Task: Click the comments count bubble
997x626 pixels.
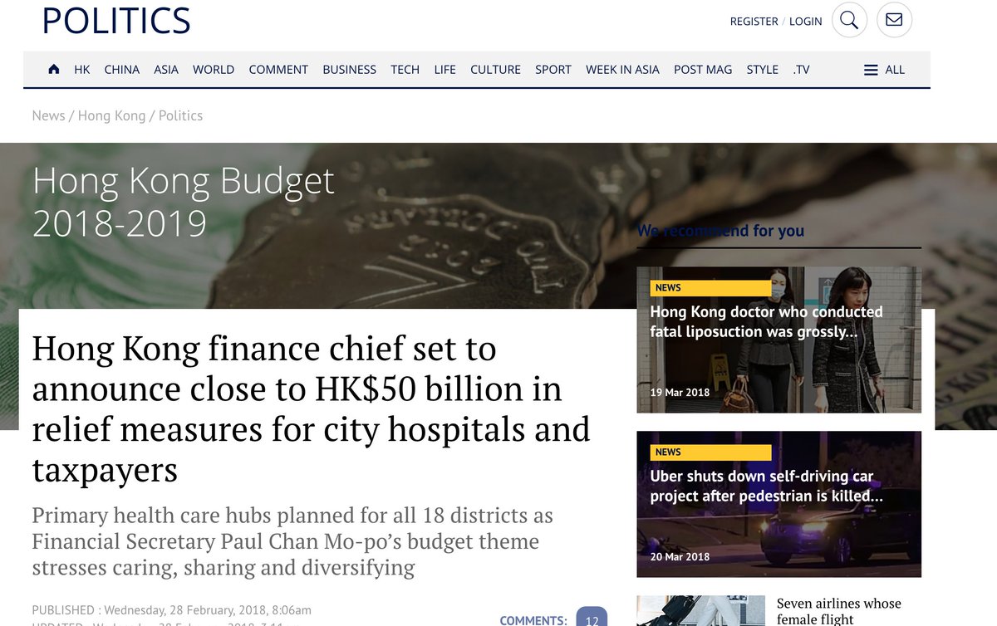Action: pos(592,617)
